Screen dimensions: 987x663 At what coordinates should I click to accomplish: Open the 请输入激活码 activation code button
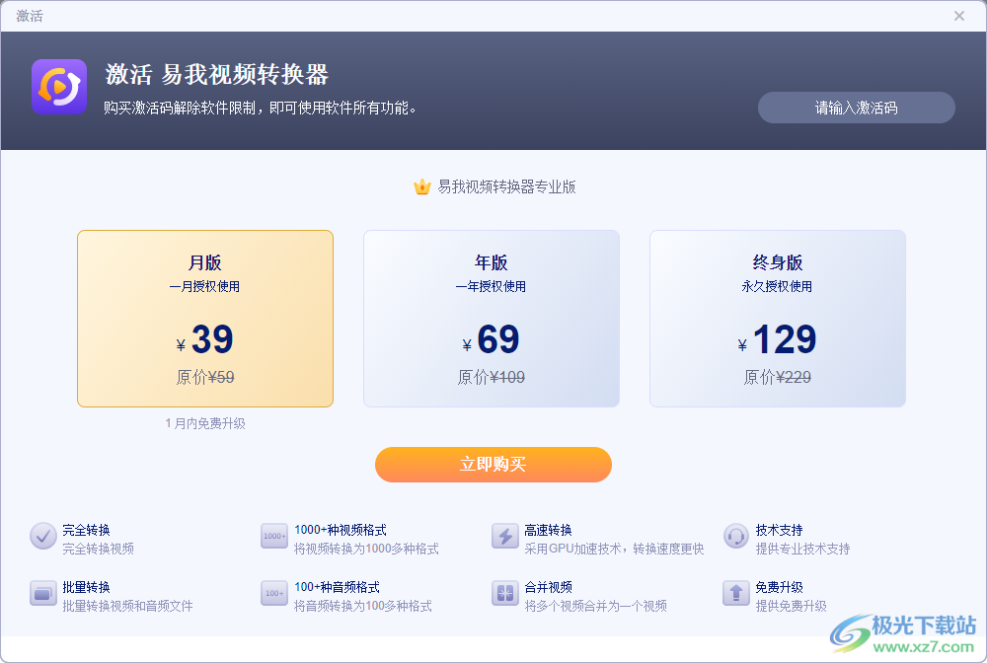tap(856, 108)
